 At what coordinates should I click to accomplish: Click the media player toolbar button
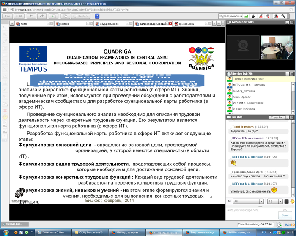point(65,16)
